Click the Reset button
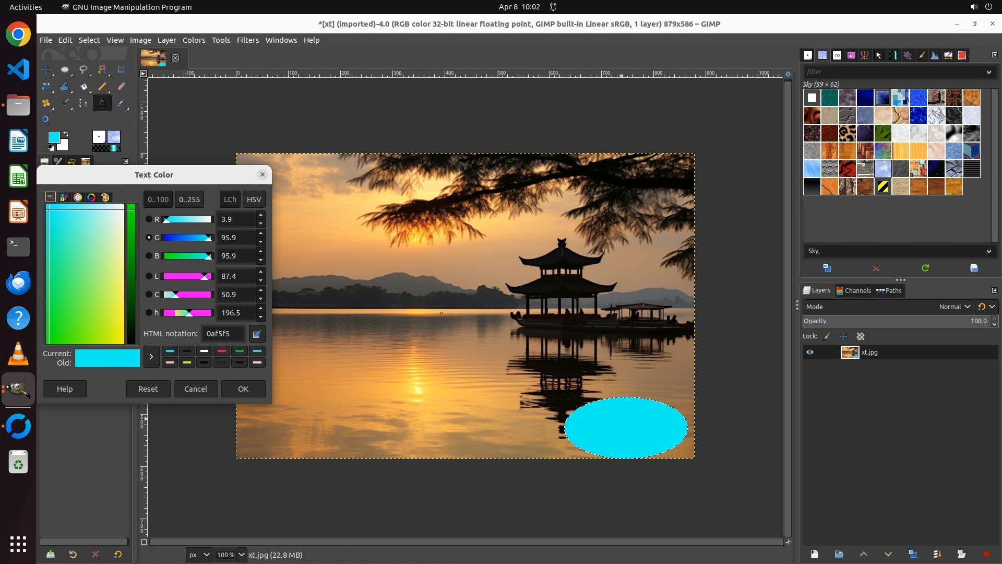Screen dimensions: 1002x564 (148, 389)
